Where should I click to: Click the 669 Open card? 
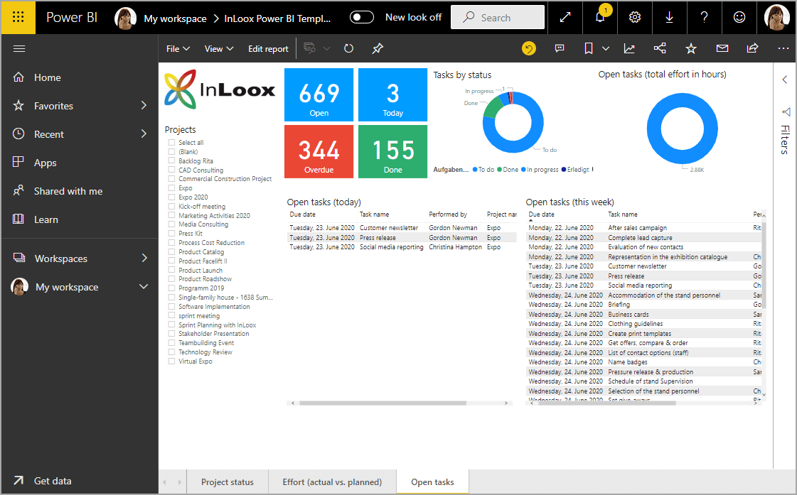tap(319, 95)
